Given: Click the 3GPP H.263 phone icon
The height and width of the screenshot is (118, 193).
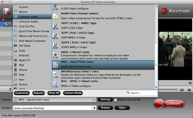Looking at the screenshot, I should point(55,26).
